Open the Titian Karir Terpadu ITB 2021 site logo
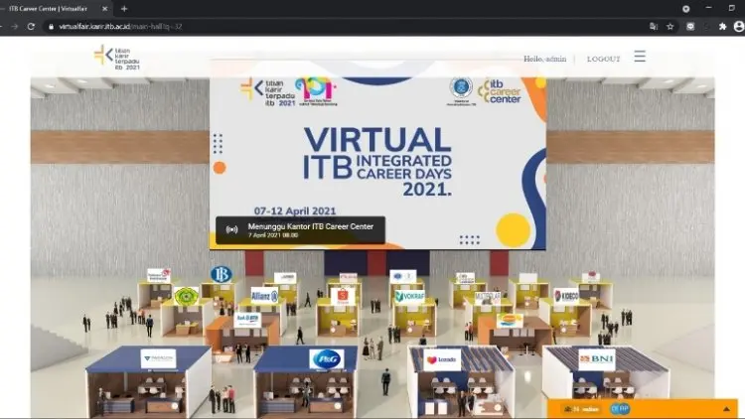Viewport: 745px width, 419px height. coord(117,58)
